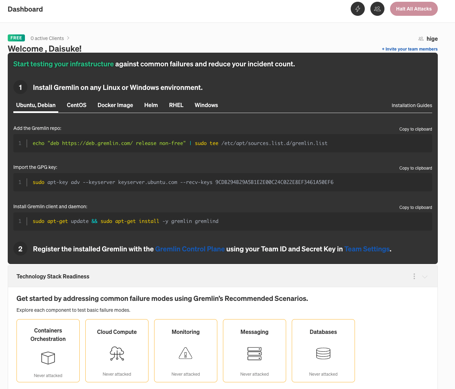Click Never attacked under Messaging
Image resolution: width=455 pixels, height=389 pixels.
[255, 374]
